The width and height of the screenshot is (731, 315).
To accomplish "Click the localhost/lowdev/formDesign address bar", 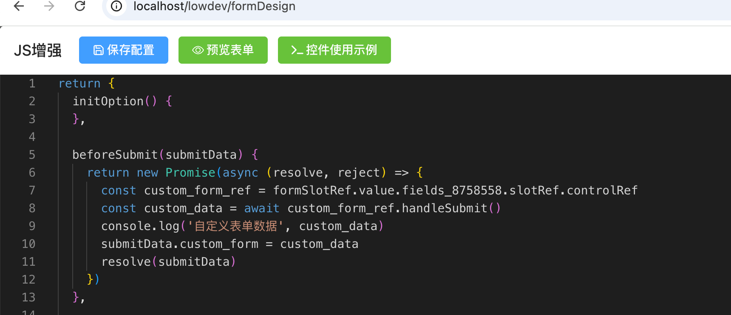I will [214, 6].
